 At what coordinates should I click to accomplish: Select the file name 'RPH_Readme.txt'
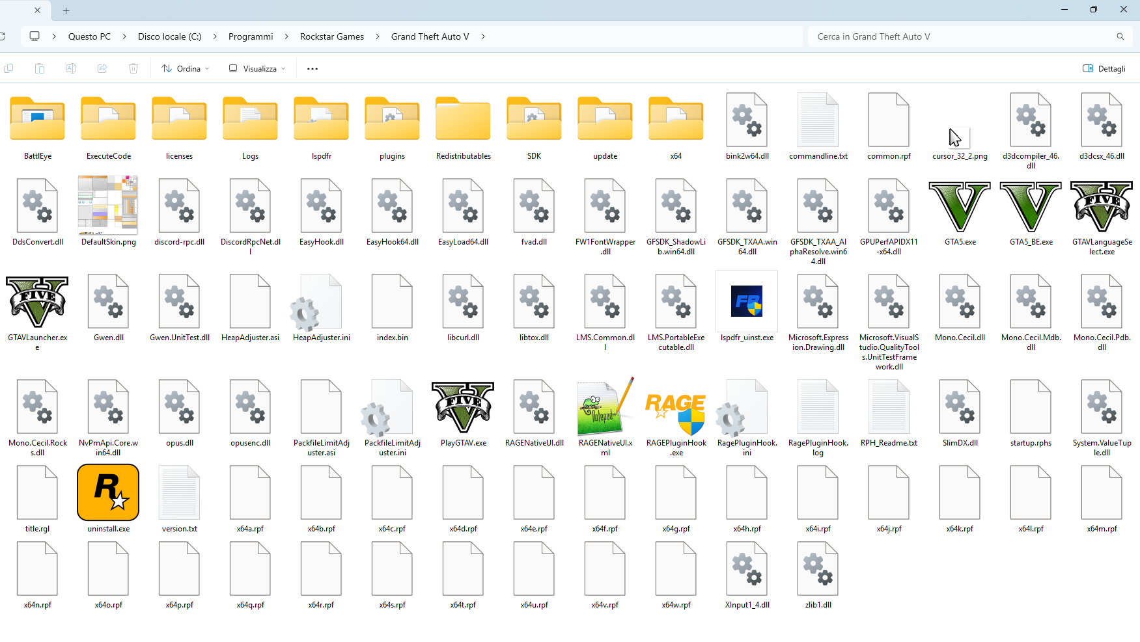(x=889, y=443)
